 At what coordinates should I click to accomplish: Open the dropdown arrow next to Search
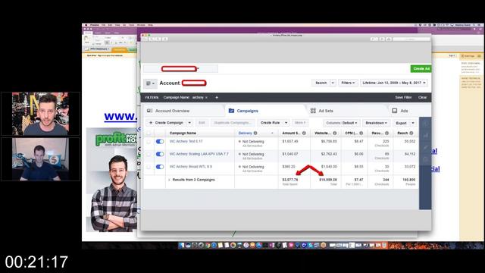pos(333,83)
